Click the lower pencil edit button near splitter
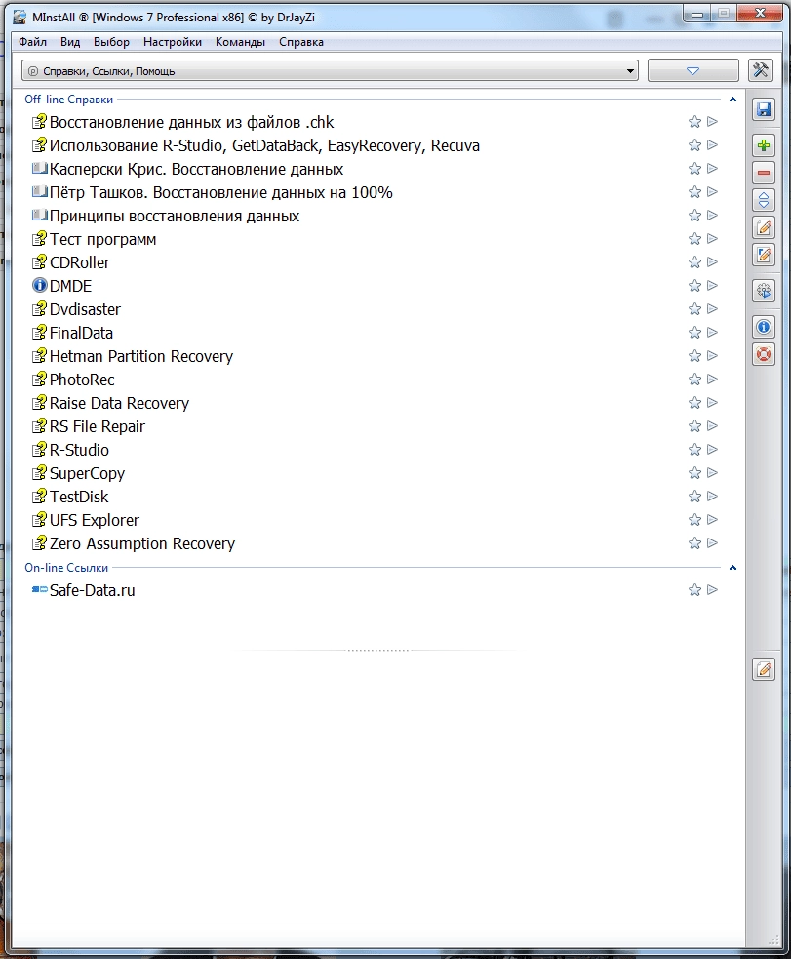 764,669
